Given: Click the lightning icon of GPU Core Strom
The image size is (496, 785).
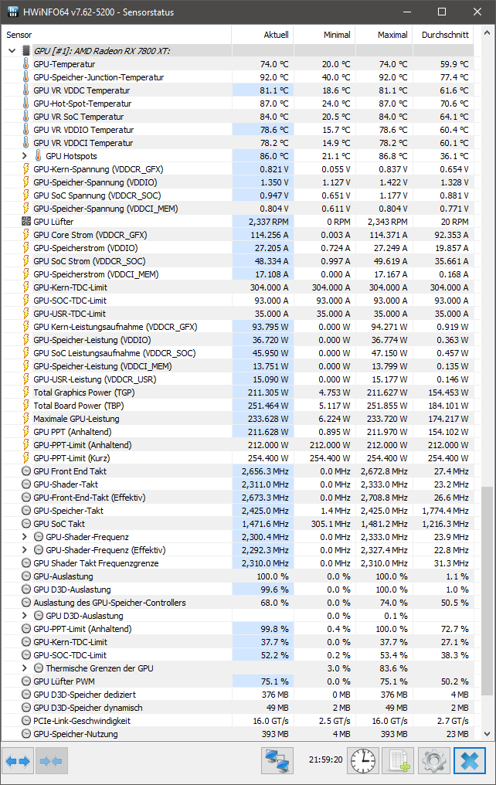Looking at the screenshot, I should 26,235.
